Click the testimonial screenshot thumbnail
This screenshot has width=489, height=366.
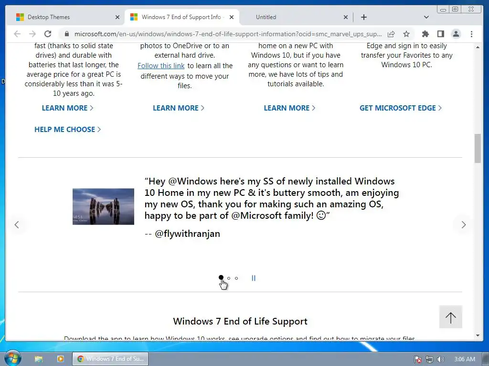(103, 207)
